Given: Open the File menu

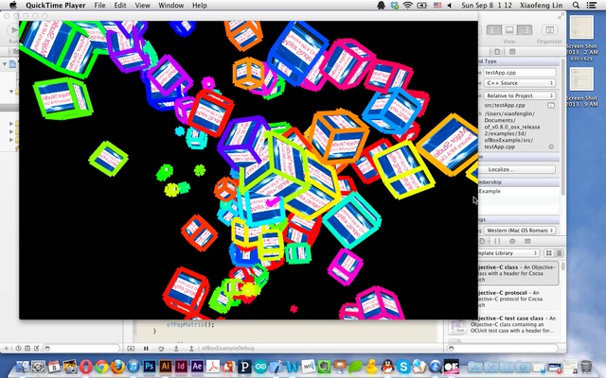Looking at the screenshot, I should click(x=99, y=6).
